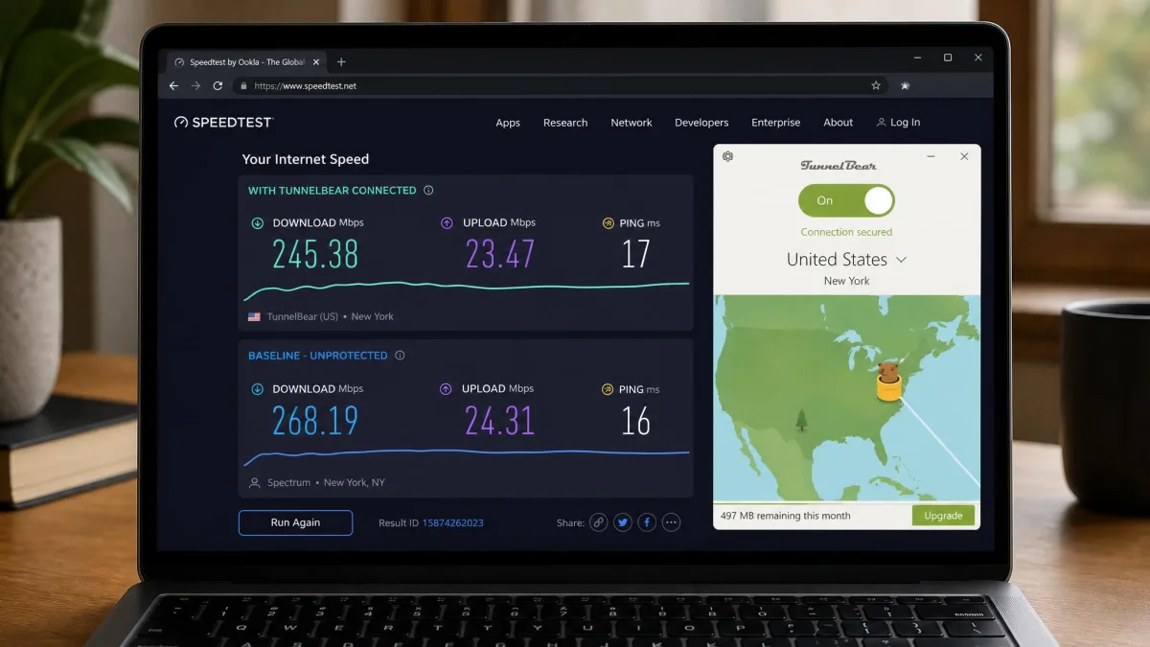
Task: Click the Connection secured status text
Action: pyautogui.click(x=846, y=232)
